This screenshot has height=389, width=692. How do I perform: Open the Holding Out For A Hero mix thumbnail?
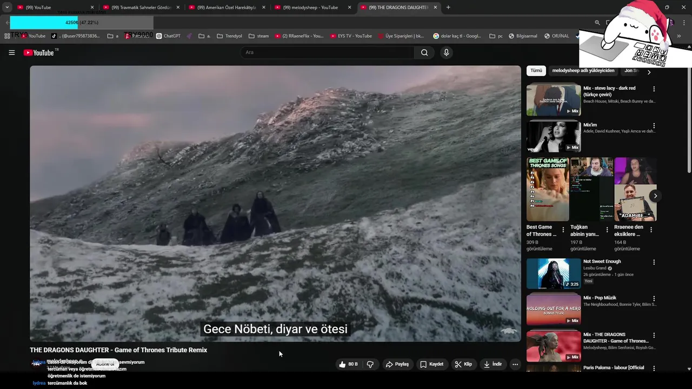point(554,310)
